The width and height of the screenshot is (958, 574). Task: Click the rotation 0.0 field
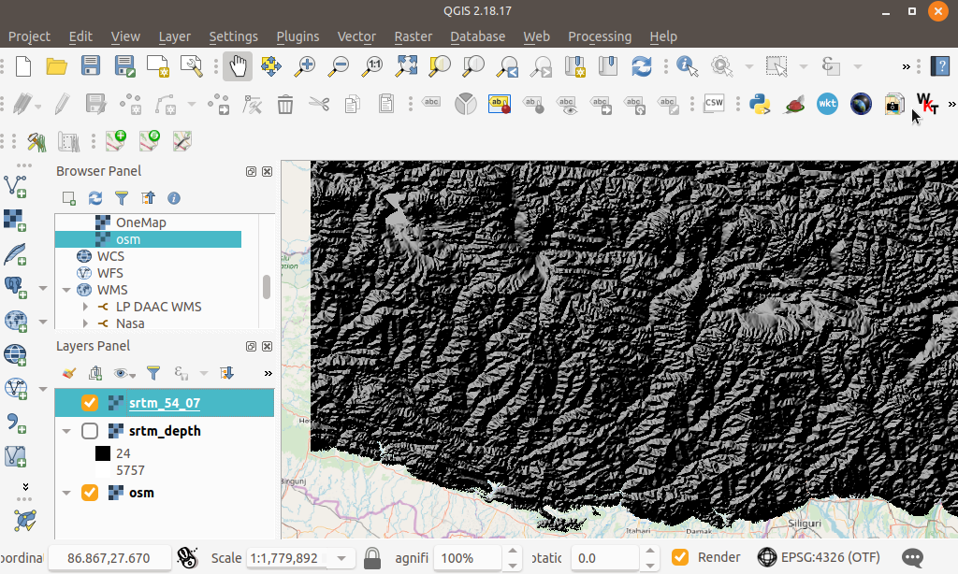tap(605, 557)
